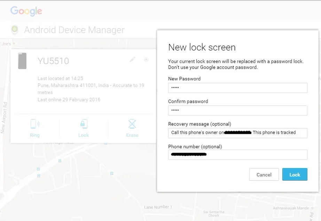
Task: Click the Lock button in the dialog
Action: tap(295, 174)
